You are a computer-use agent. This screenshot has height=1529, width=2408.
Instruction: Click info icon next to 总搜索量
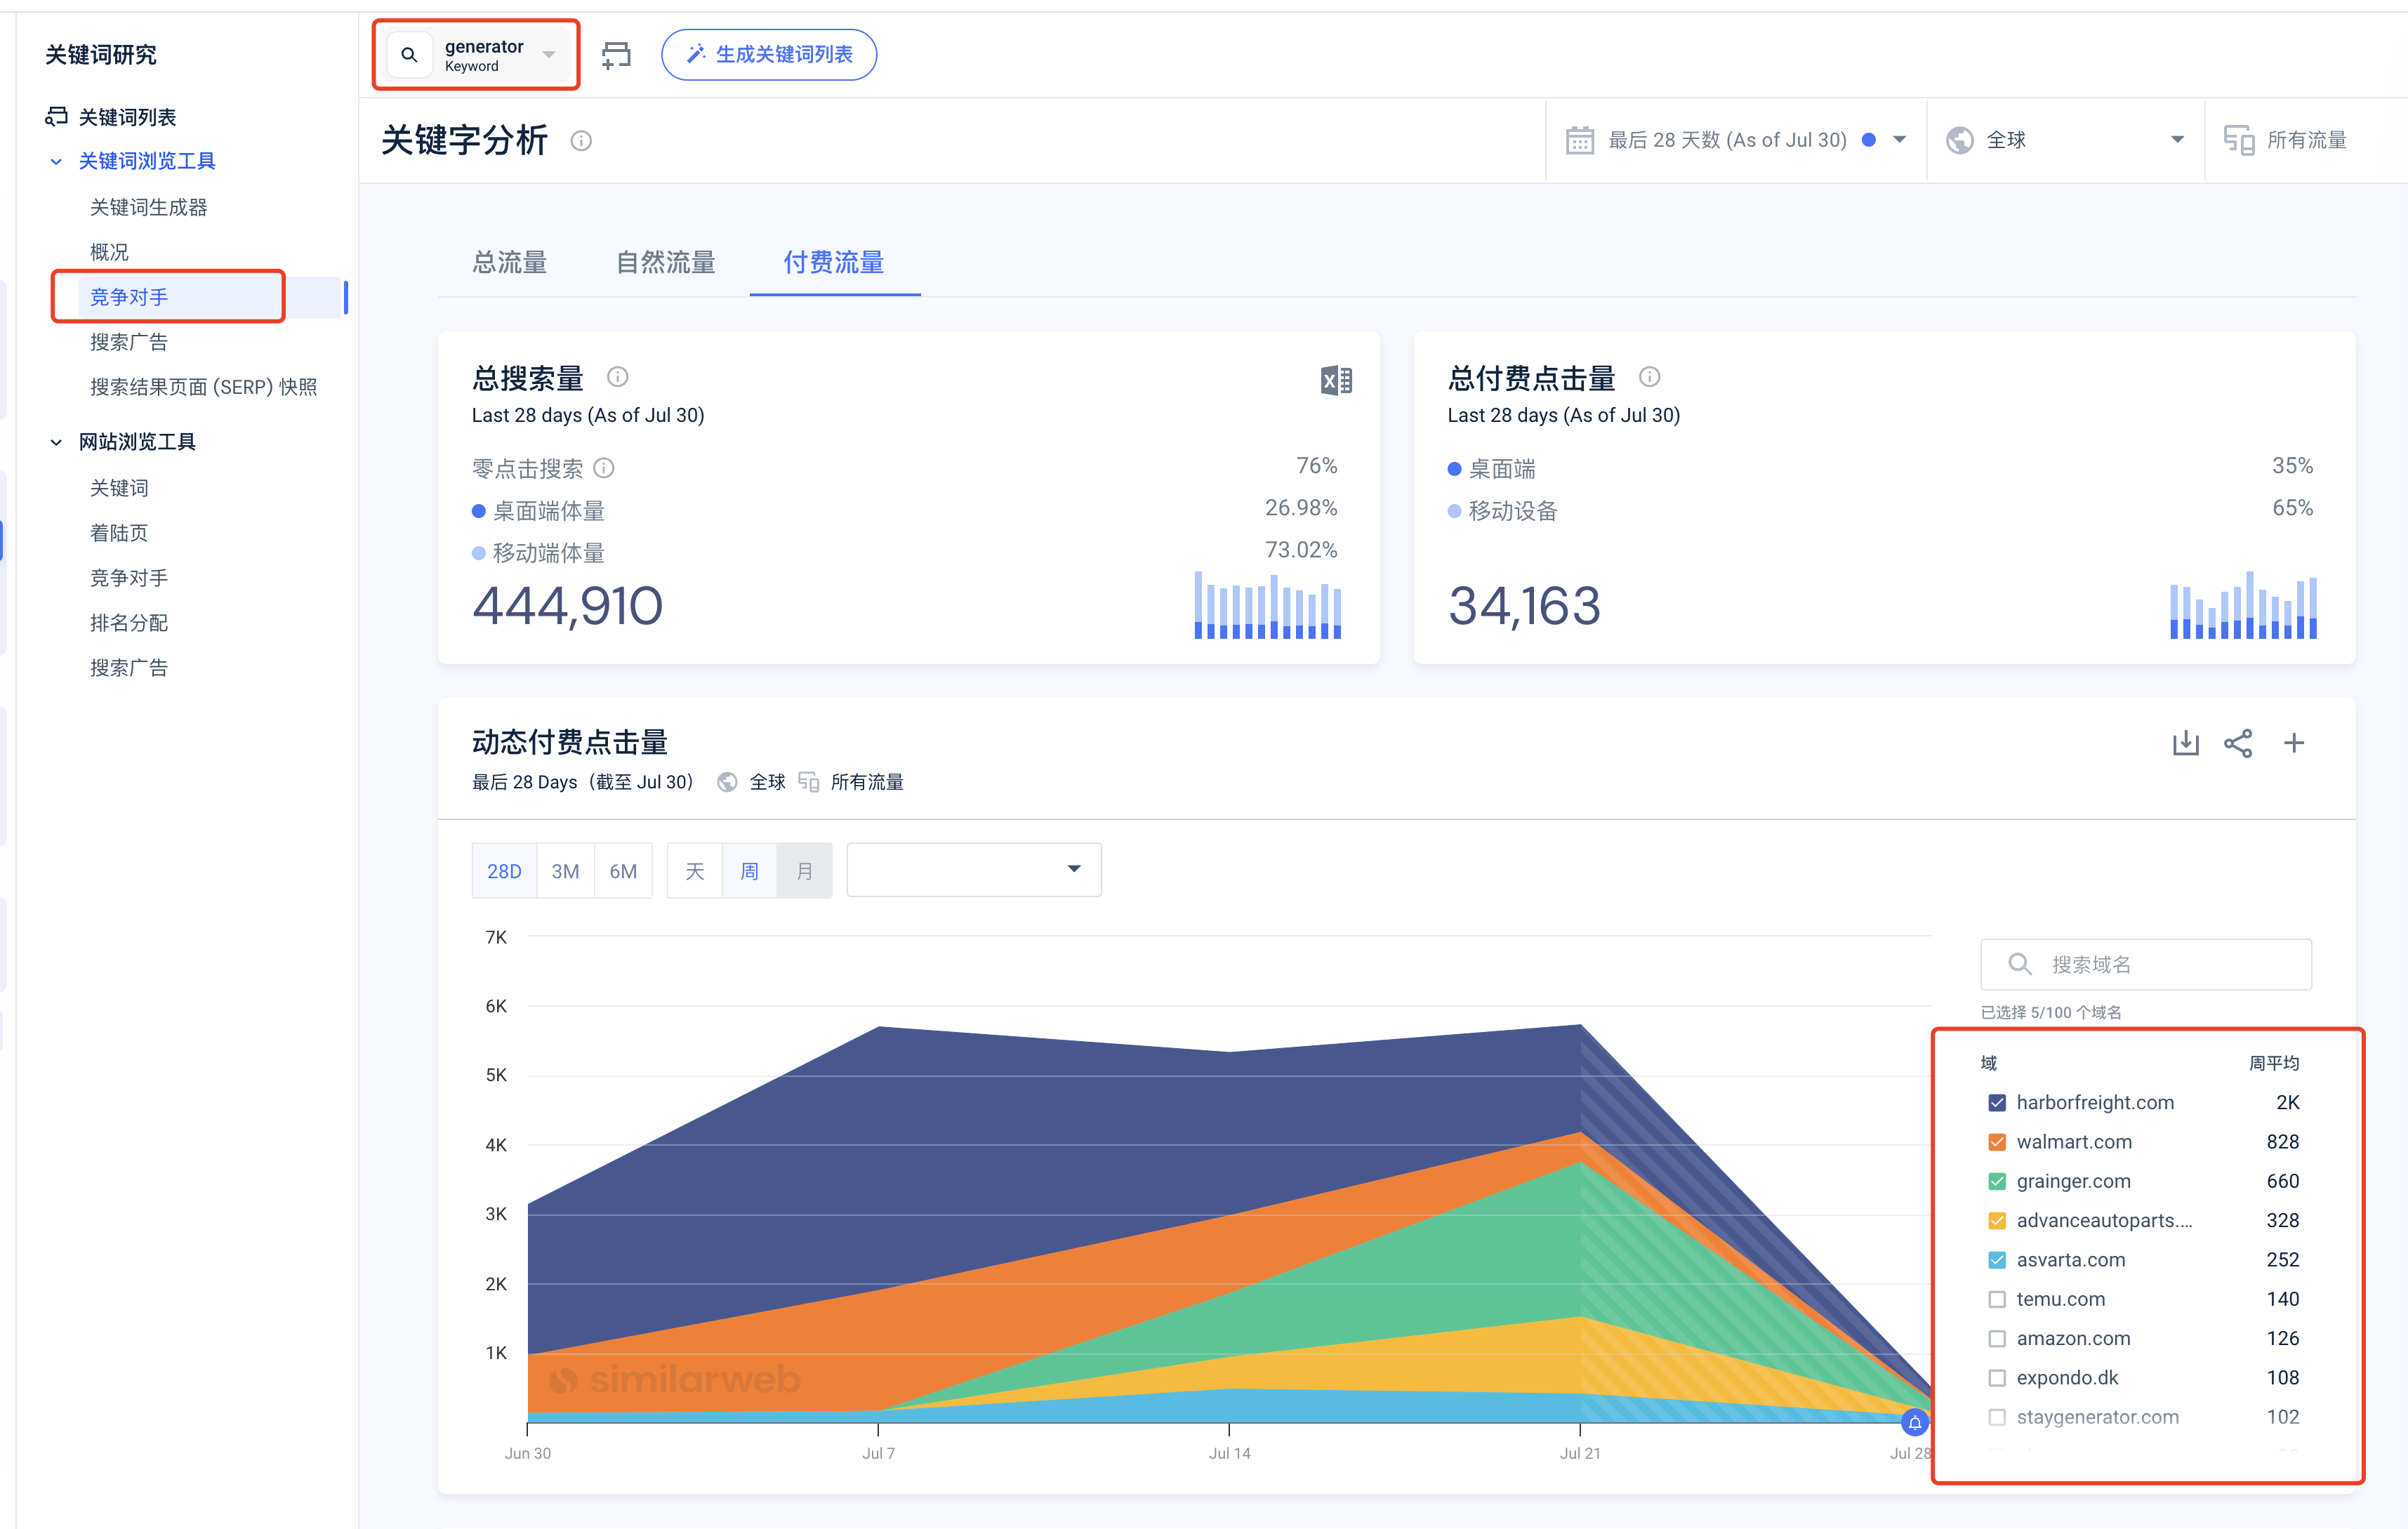coord(618,377)
